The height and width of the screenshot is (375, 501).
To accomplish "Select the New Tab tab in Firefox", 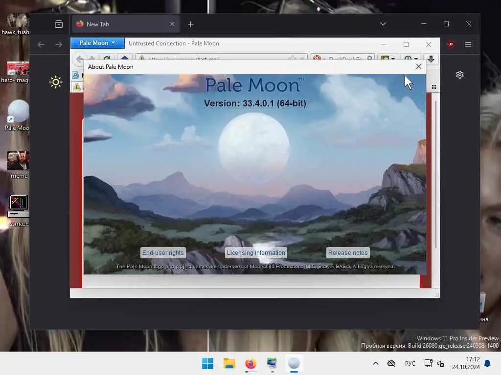I will 126,24.
